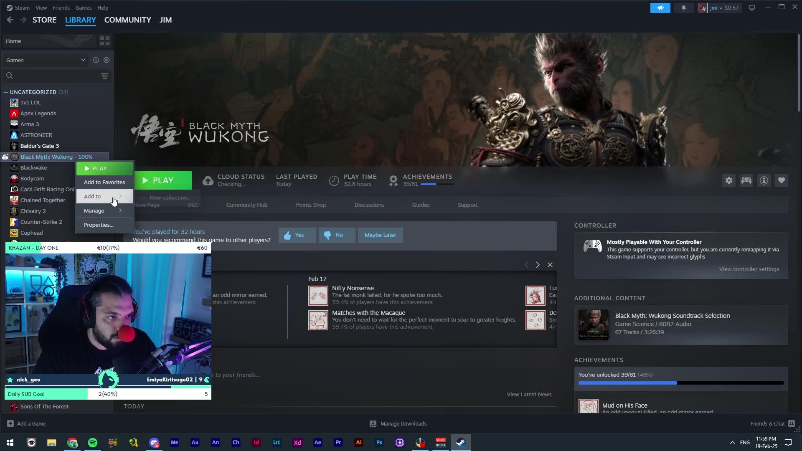The height and width of the screenshot is (451, 802).
Task: Click the main page vertical scrollbar
Action: coord(799,73)
